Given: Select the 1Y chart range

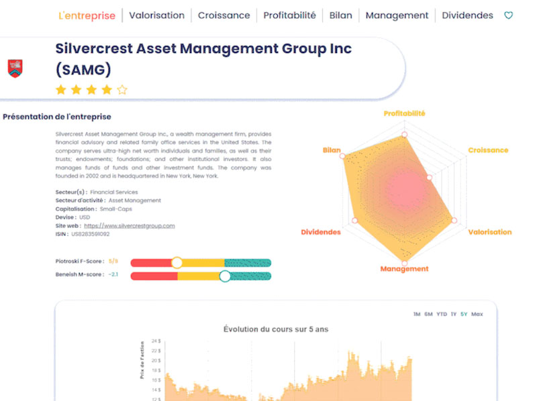Looking at the screenshot, I should point(454,314).
